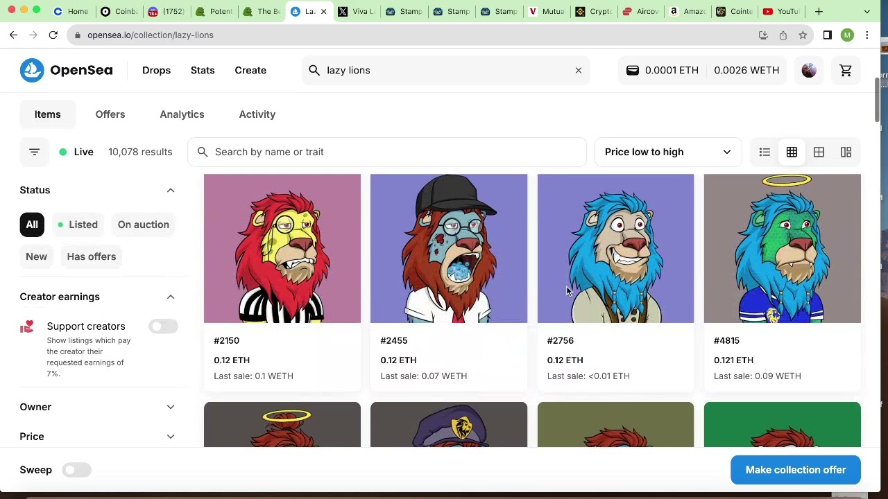
Task: Open the shopping cart
Action: (846, 70)
